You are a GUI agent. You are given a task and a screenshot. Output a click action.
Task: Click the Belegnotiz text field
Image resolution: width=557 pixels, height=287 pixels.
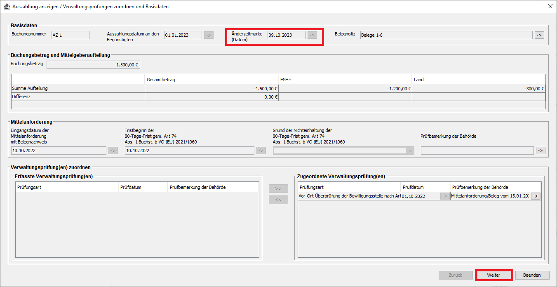click(x=446, y=35)
